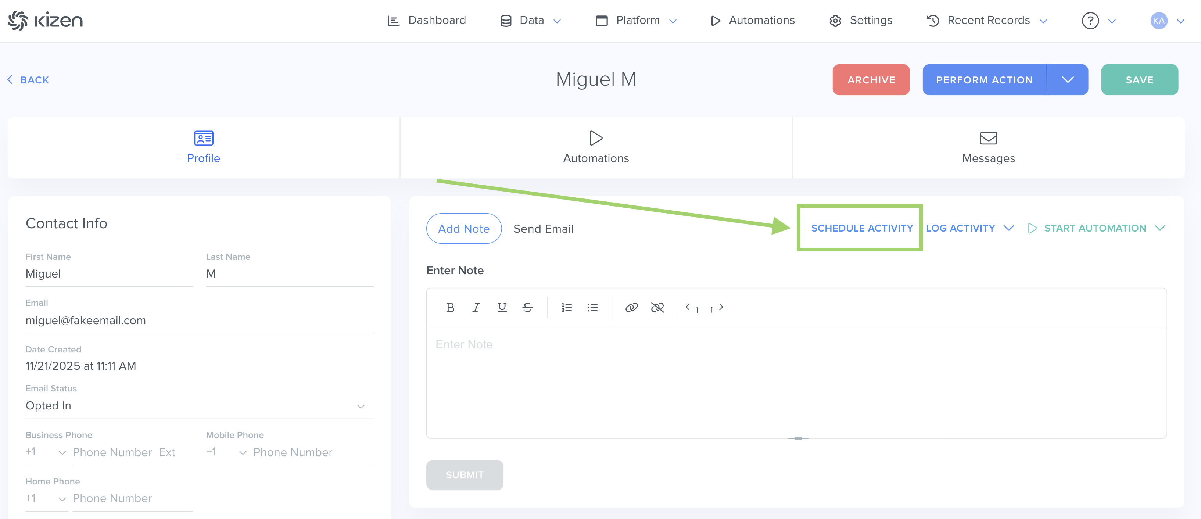Screen dimensions: 1201x519
Task: Redo edit in note editor
Action: pyautogui.click(x=717, y=308)
